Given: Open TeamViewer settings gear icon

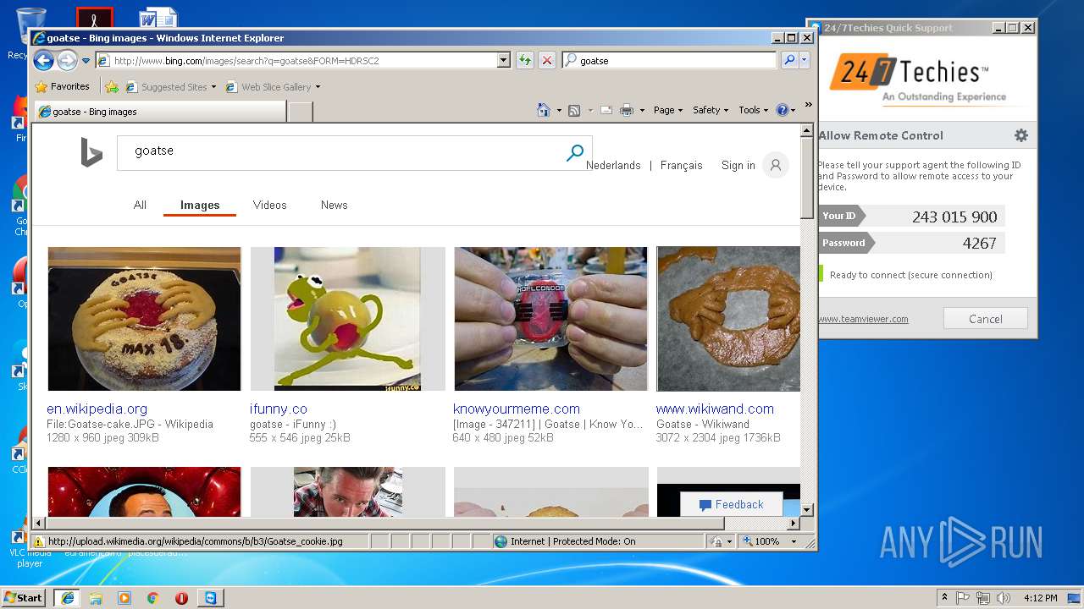Looking at the screenshot, I should pos(1021,135).
